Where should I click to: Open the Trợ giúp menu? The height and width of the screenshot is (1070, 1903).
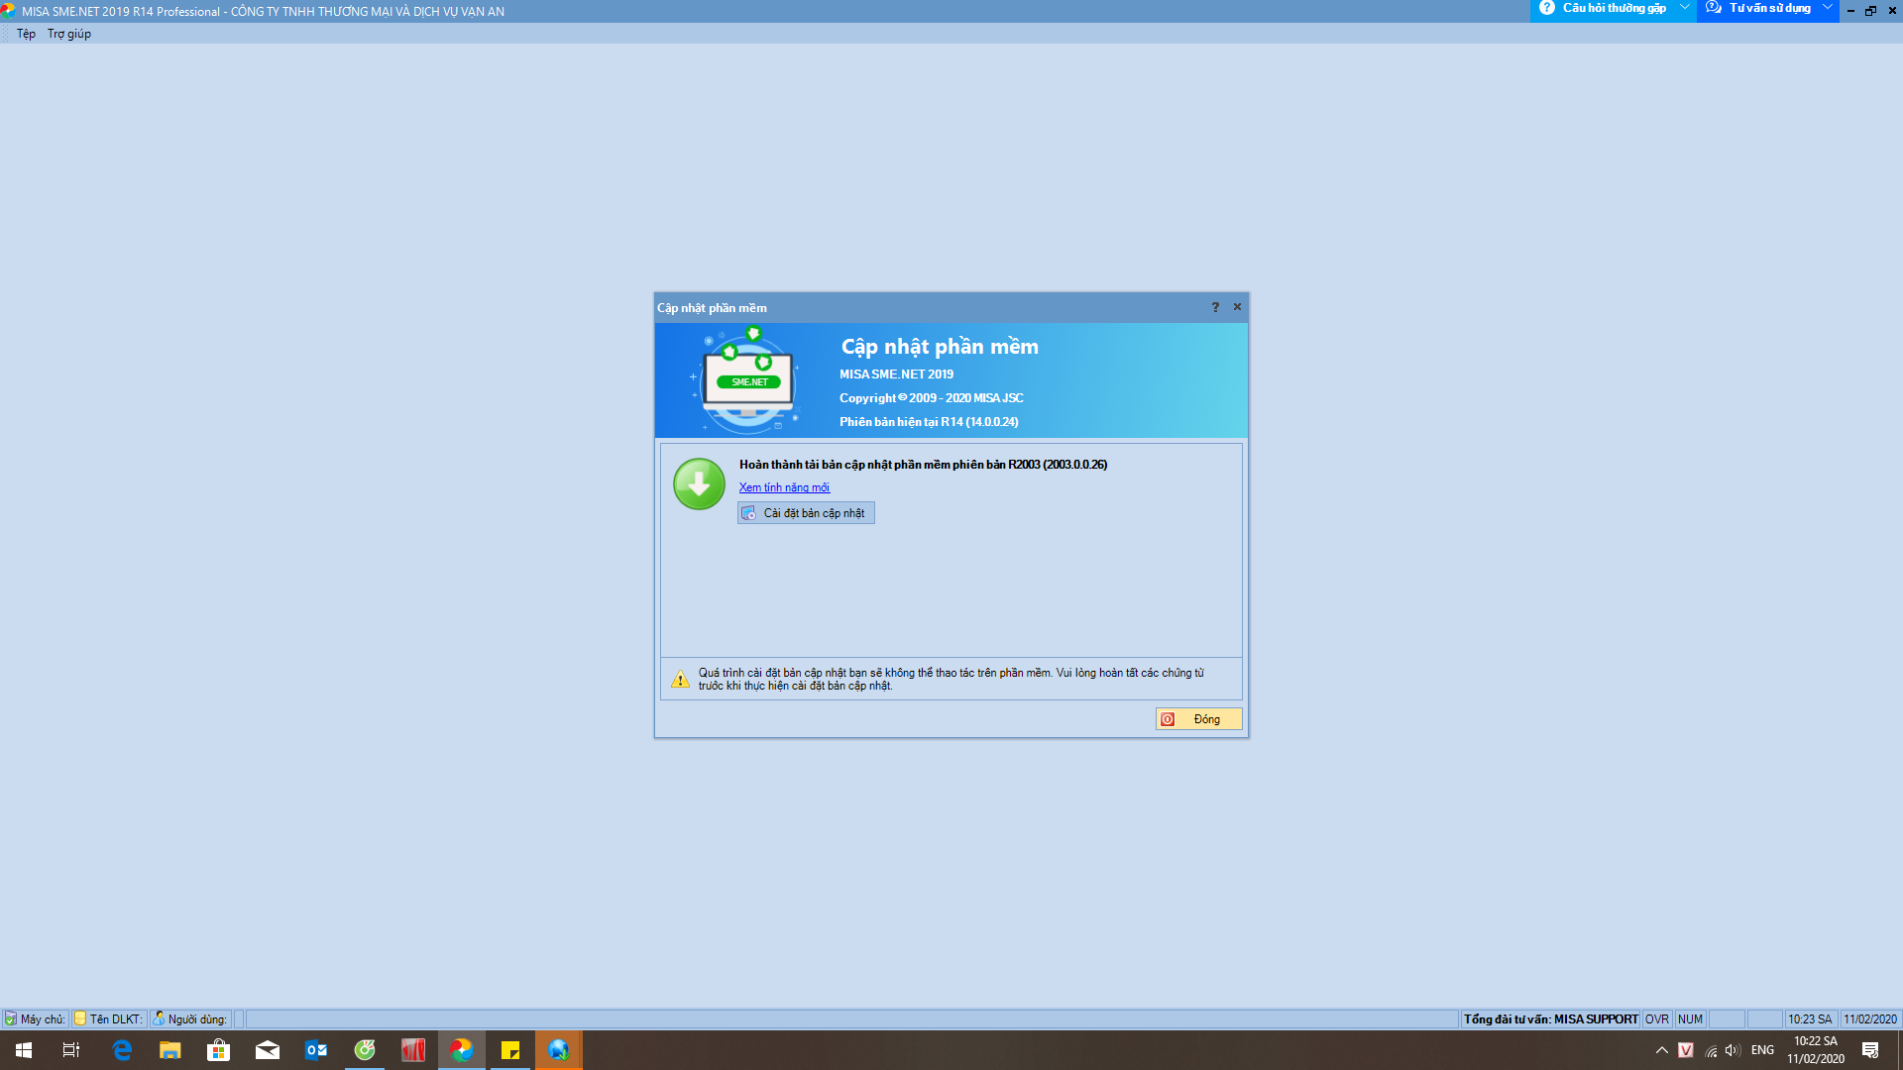coord(69,34)
